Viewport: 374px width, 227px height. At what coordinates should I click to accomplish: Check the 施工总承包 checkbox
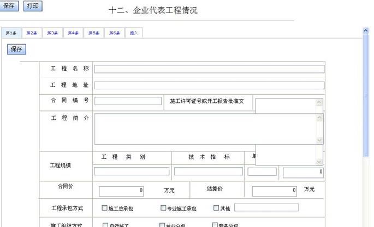coord(105,208)
